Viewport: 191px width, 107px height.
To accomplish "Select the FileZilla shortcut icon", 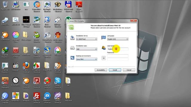I will pos(37,98).
